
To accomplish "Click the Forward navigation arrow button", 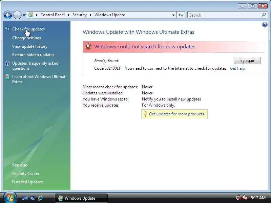I will (x=18, y=15).
